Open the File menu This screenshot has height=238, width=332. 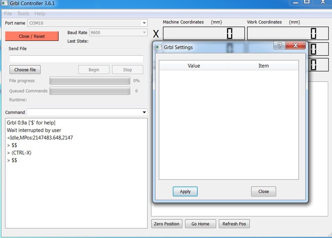tap(8, 14)
